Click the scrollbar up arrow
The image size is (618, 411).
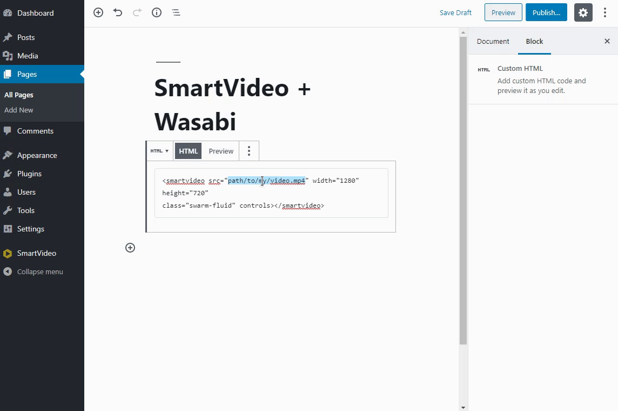463,32
